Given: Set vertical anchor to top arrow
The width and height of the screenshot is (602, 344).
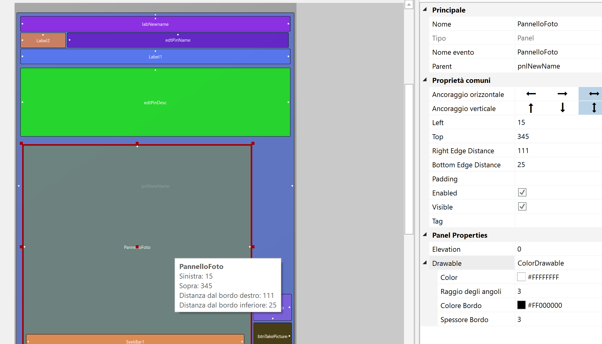Looking at the screenshot, I should 531,108.
